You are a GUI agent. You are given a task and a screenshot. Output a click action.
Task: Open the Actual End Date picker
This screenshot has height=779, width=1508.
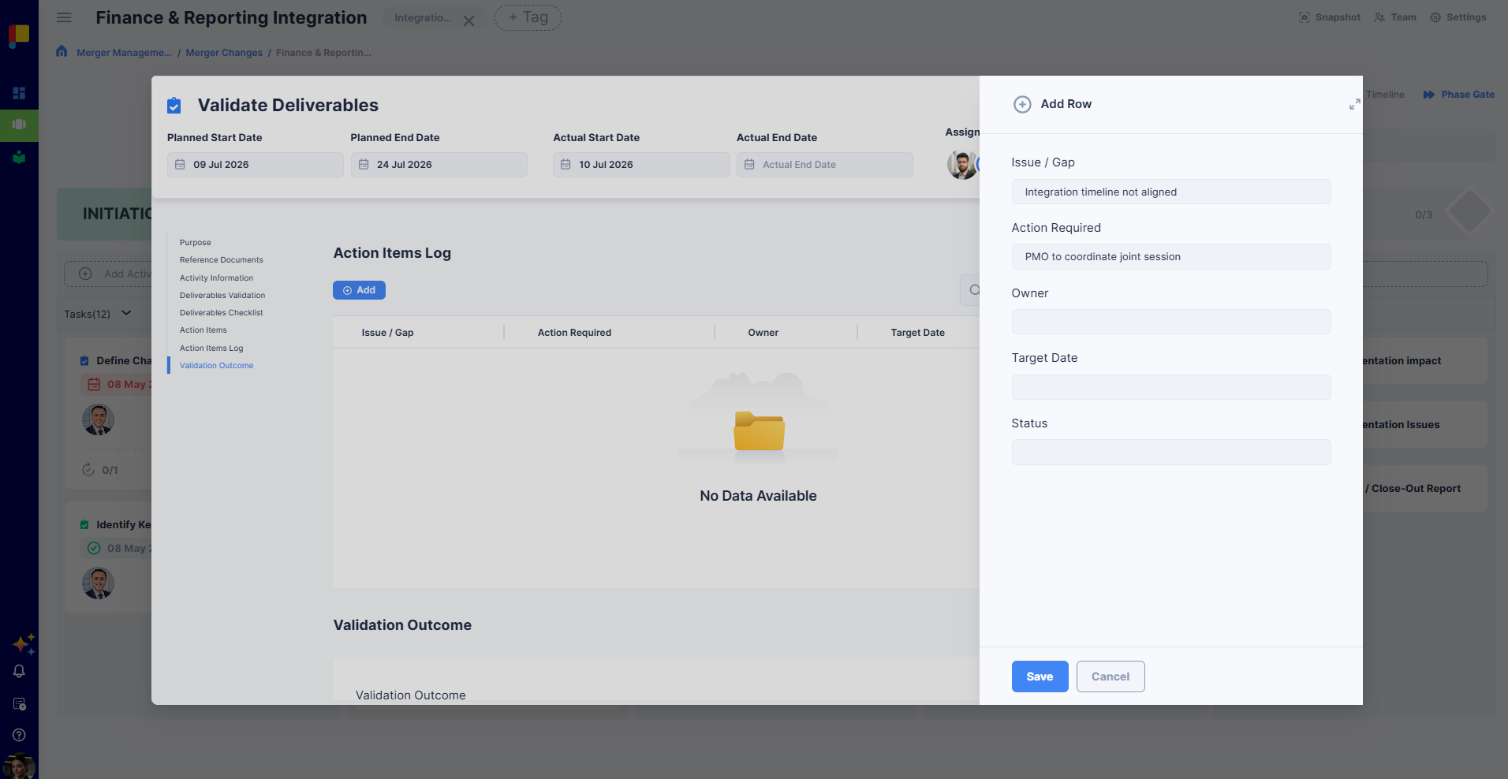(824, 165)
